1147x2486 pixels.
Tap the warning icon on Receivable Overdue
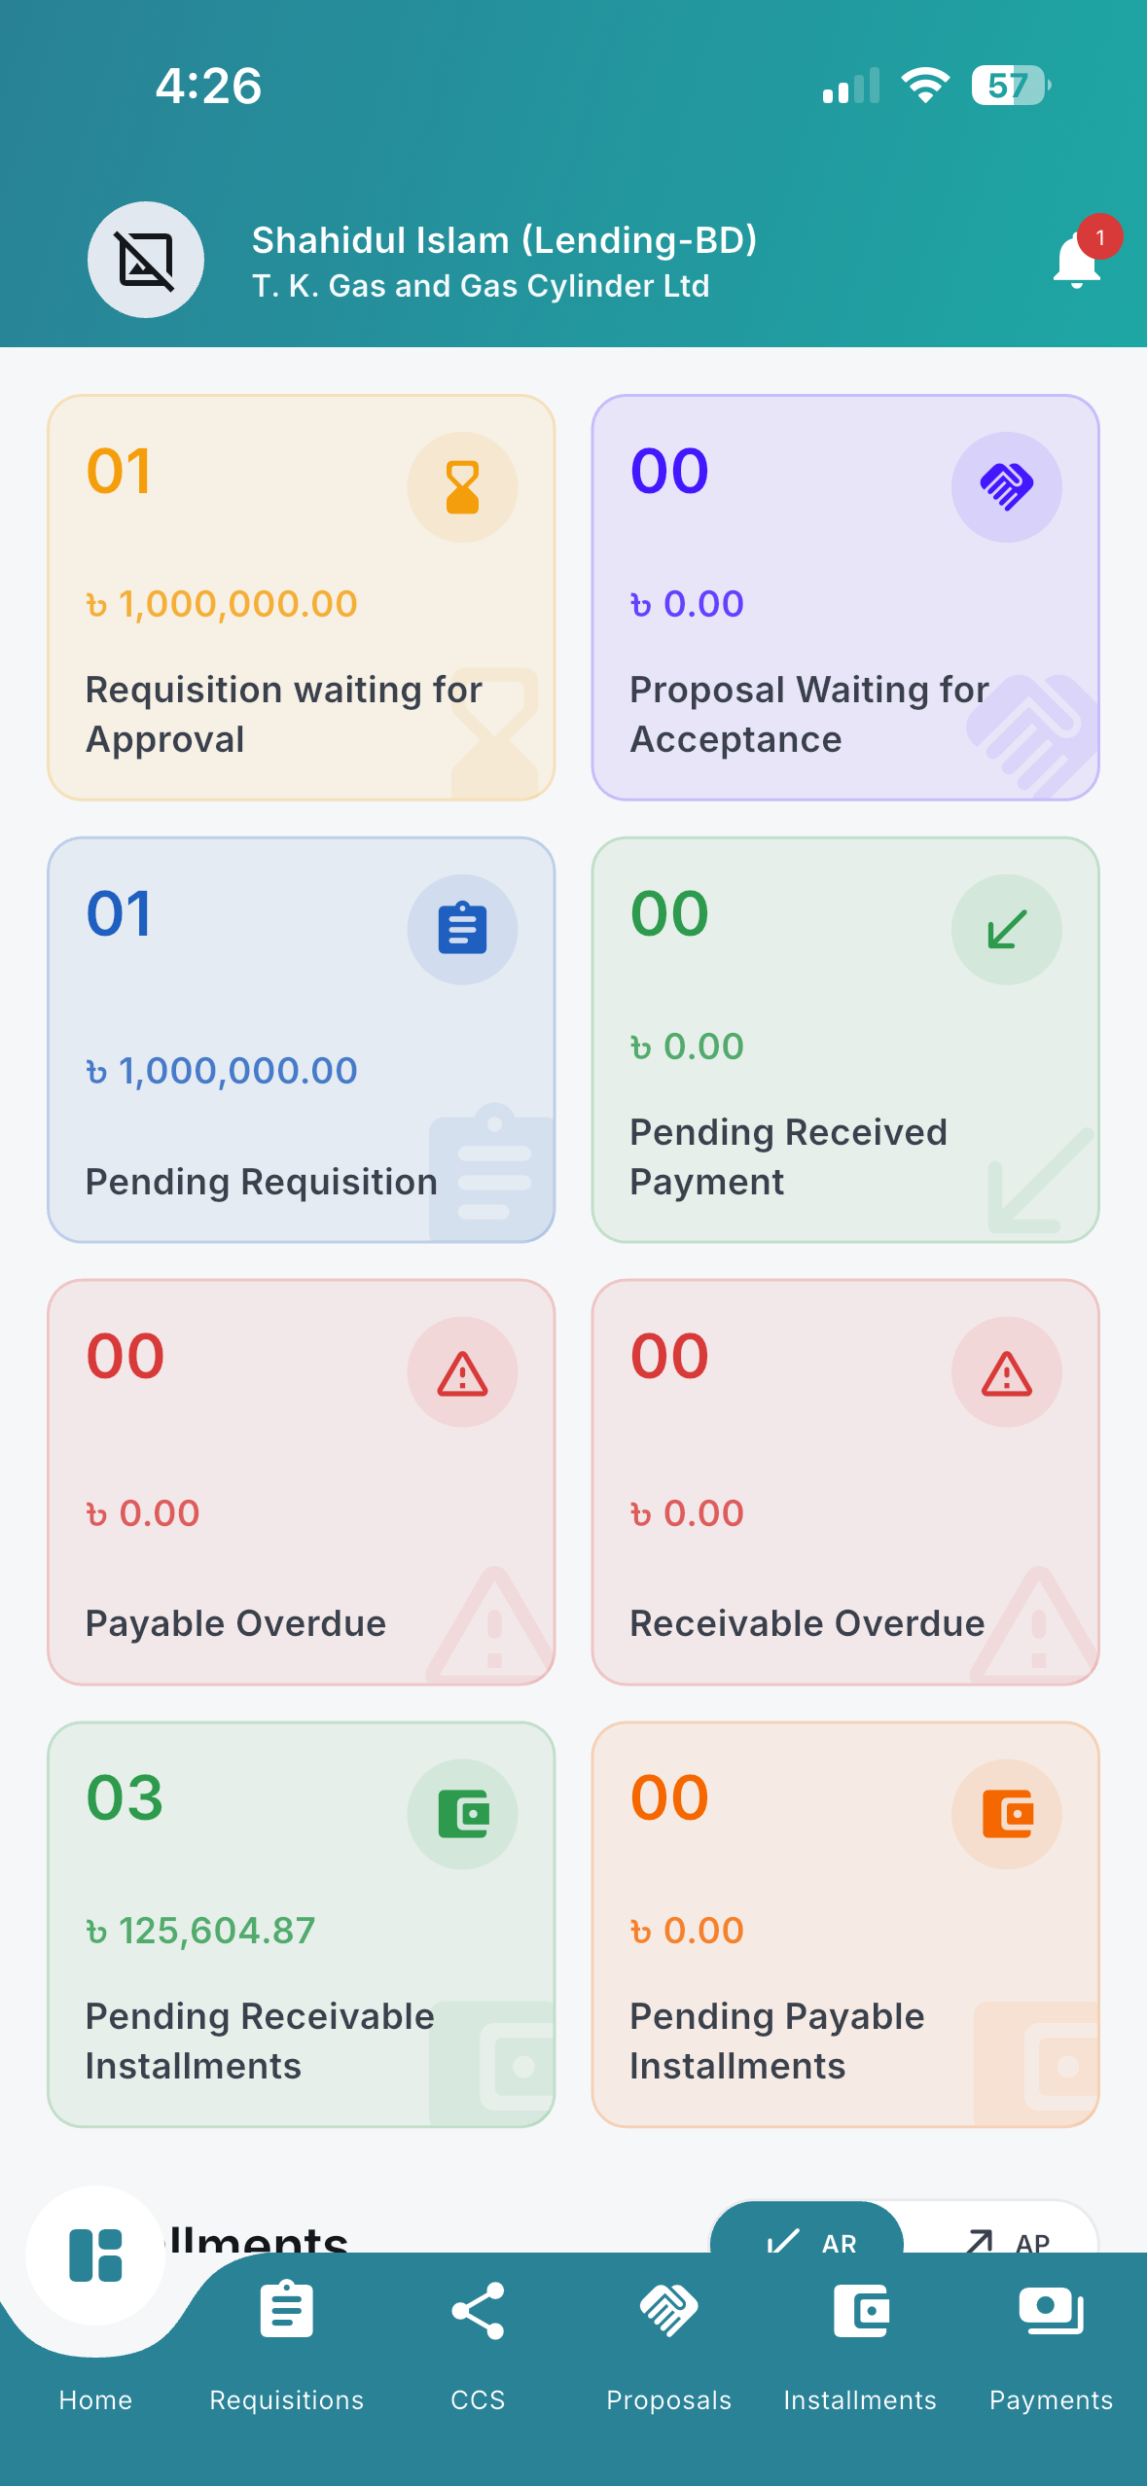[x=1006, y=1372]
